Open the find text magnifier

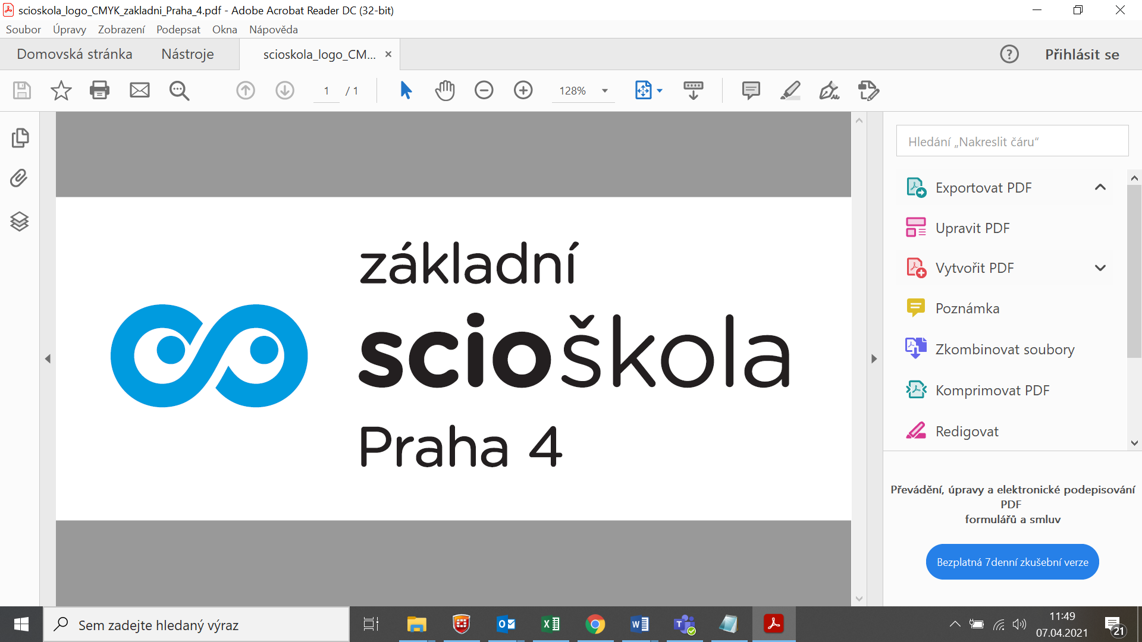tap(179, 90)
